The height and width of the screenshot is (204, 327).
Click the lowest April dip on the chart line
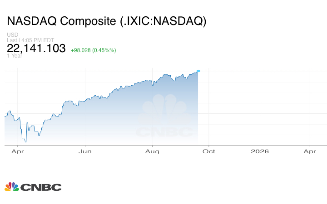pyautogui.click(x=25, y=141)
